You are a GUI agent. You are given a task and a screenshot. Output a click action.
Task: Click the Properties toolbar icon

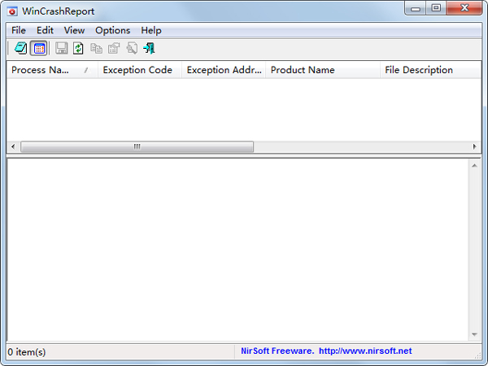pyautogui.click(x=114, y=49)
